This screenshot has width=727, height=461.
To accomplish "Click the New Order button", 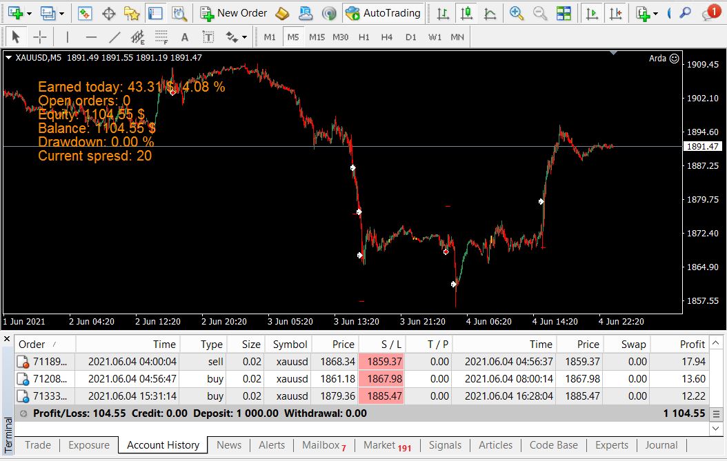I will 234,13.
